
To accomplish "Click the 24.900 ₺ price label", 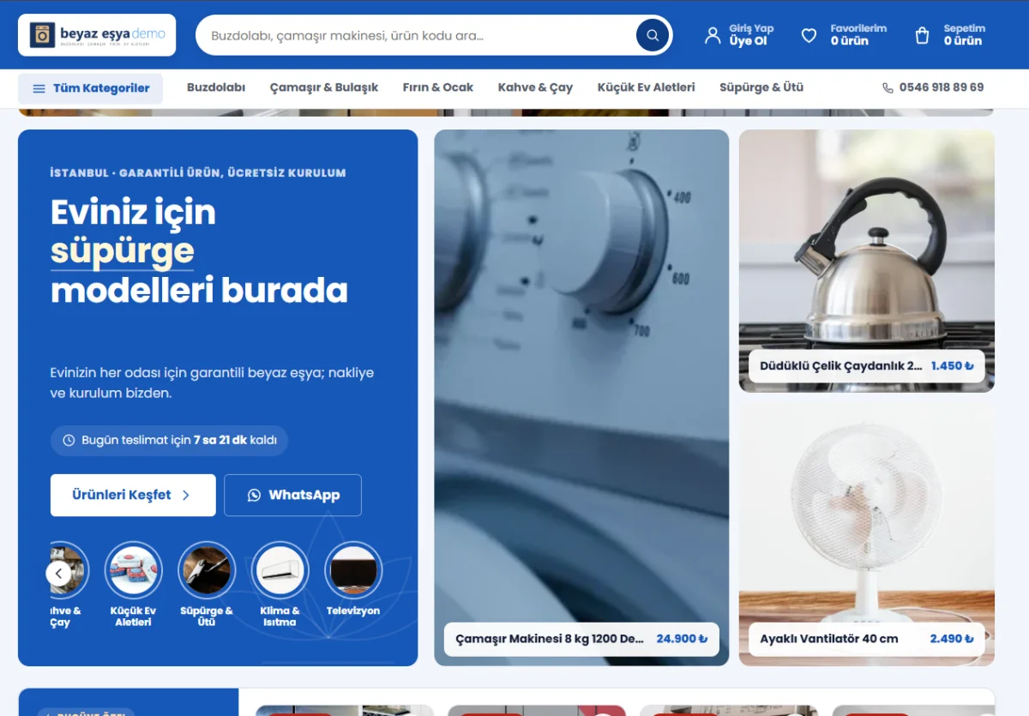I will [x=682, y=639].
